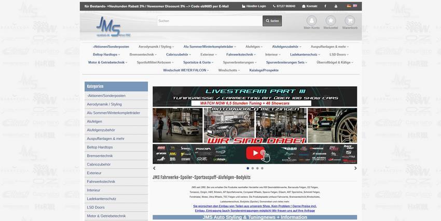Open Merkzettel wishlist star icon
Screen dimensions: 441x221
(x=330, y=21)
